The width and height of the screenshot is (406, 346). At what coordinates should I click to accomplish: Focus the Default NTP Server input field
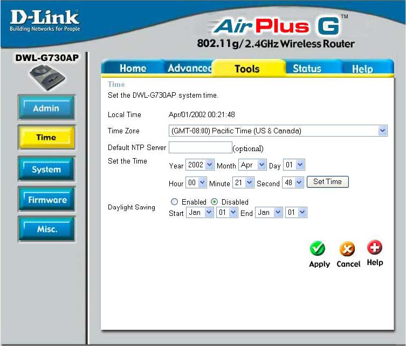coord(200,147)
